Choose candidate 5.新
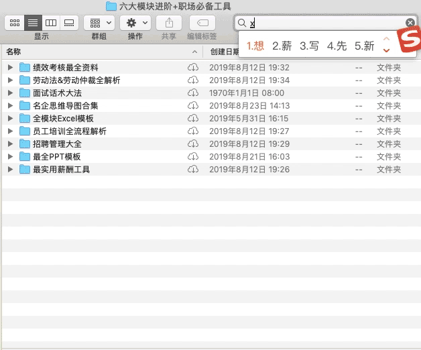The height and width of the screenshot is (350, 421). point(364,46)
